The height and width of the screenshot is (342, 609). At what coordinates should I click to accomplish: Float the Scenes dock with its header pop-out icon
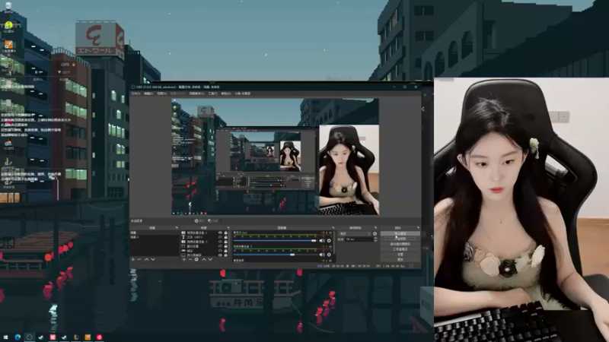tap(177, 227)
